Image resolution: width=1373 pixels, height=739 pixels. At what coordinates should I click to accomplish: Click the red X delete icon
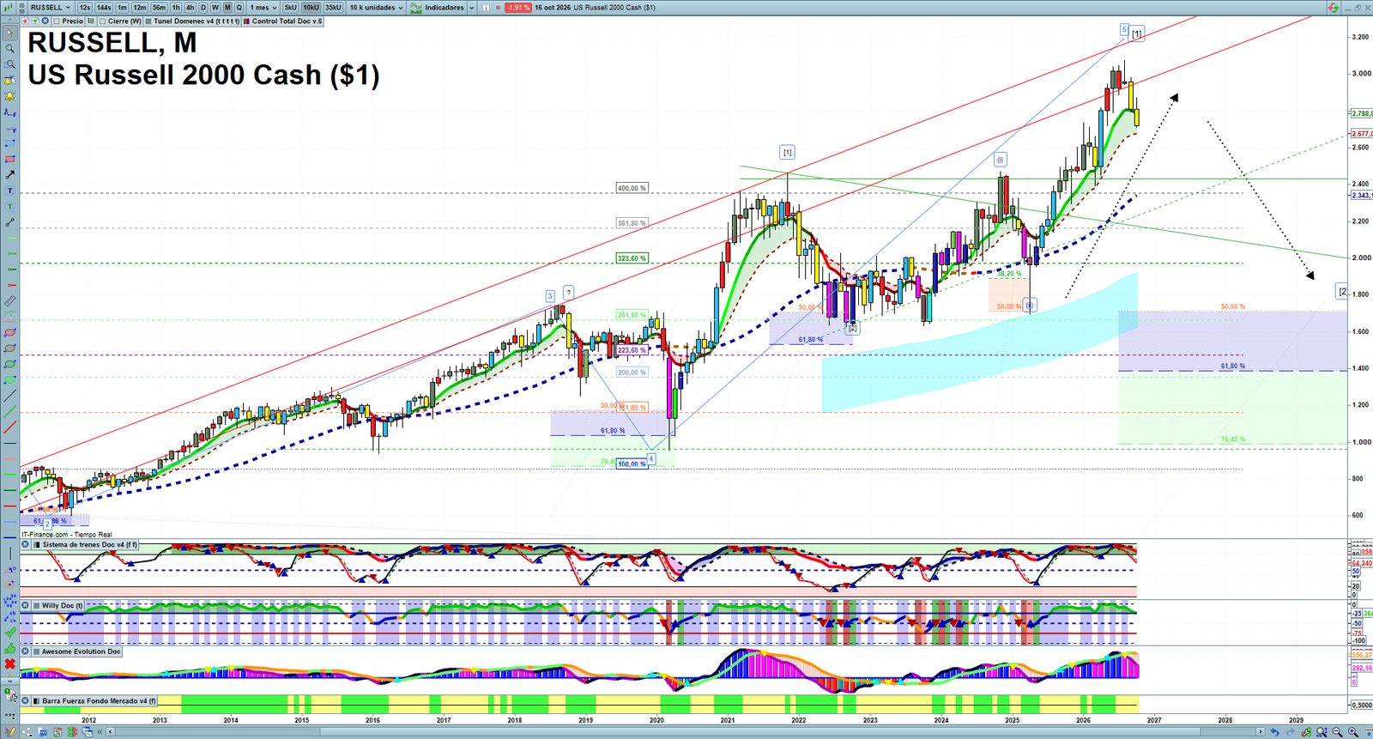(9, 664)
